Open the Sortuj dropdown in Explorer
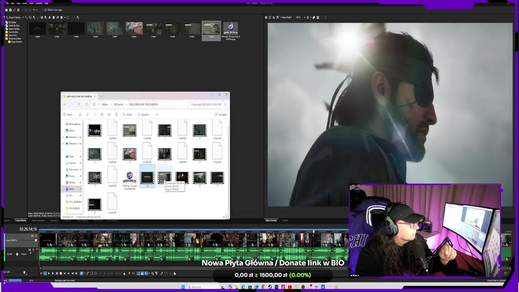Image resolution: width=519 pixels, height=292 pixels. pos(128,114)
